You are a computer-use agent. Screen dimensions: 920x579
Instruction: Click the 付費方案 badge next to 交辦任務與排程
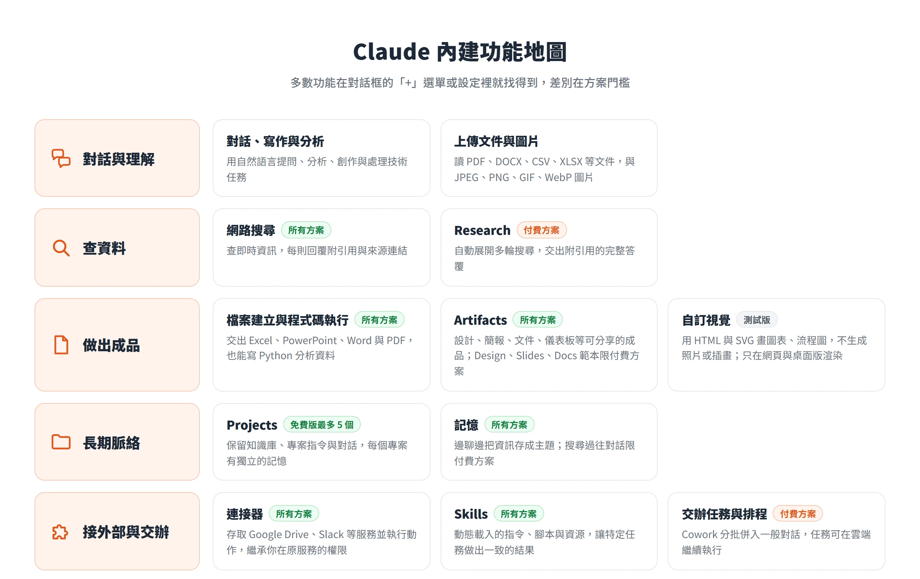point(798,514)
